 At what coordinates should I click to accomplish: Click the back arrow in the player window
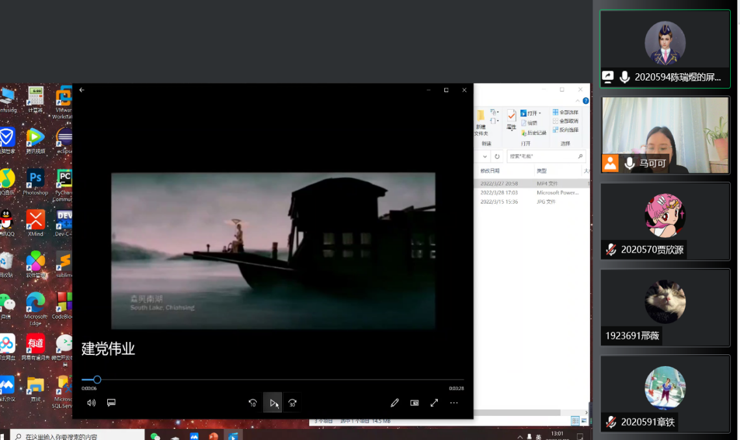pyautogui.click(x=82, y=90)
